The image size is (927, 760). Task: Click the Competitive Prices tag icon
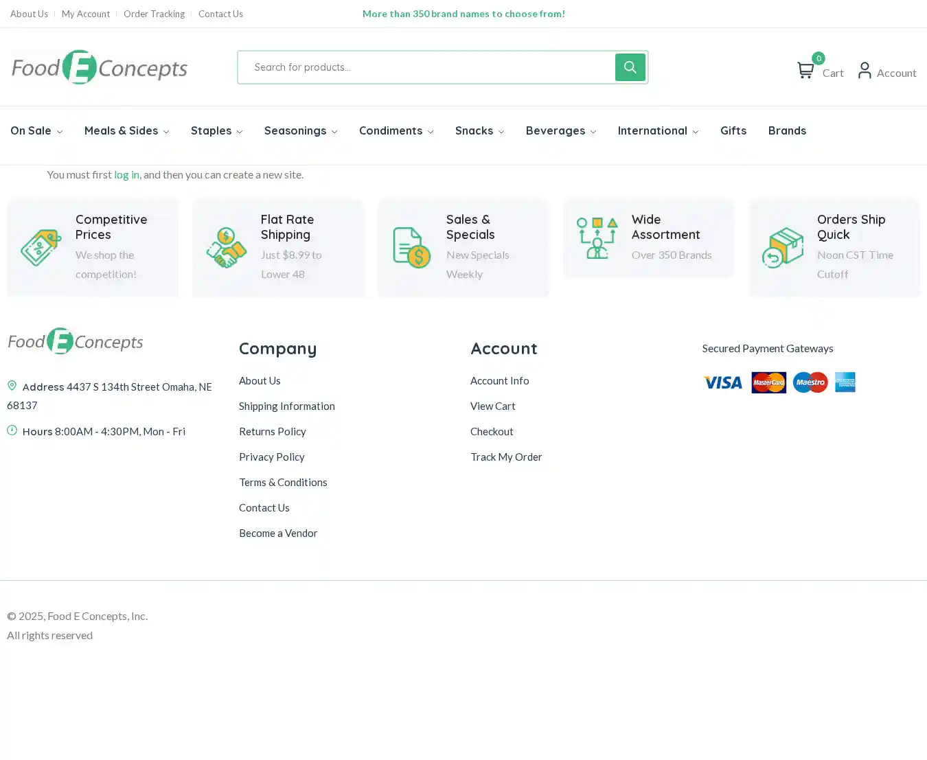[41, 247]
